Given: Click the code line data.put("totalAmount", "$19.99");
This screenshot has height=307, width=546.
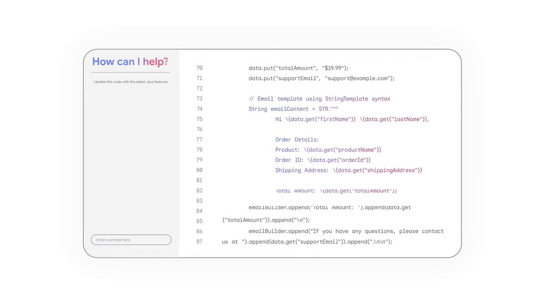Looking at the screenshot, I should click(298, 68).
